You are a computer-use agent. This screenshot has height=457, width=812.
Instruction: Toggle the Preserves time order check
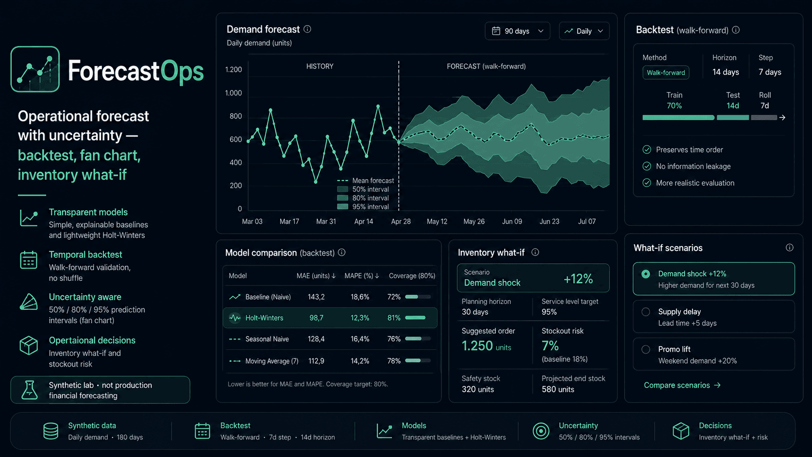[647, 150]
